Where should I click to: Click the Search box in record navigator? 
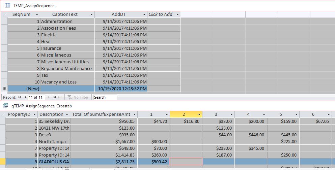pyautogui.click(x=105, y=97)
